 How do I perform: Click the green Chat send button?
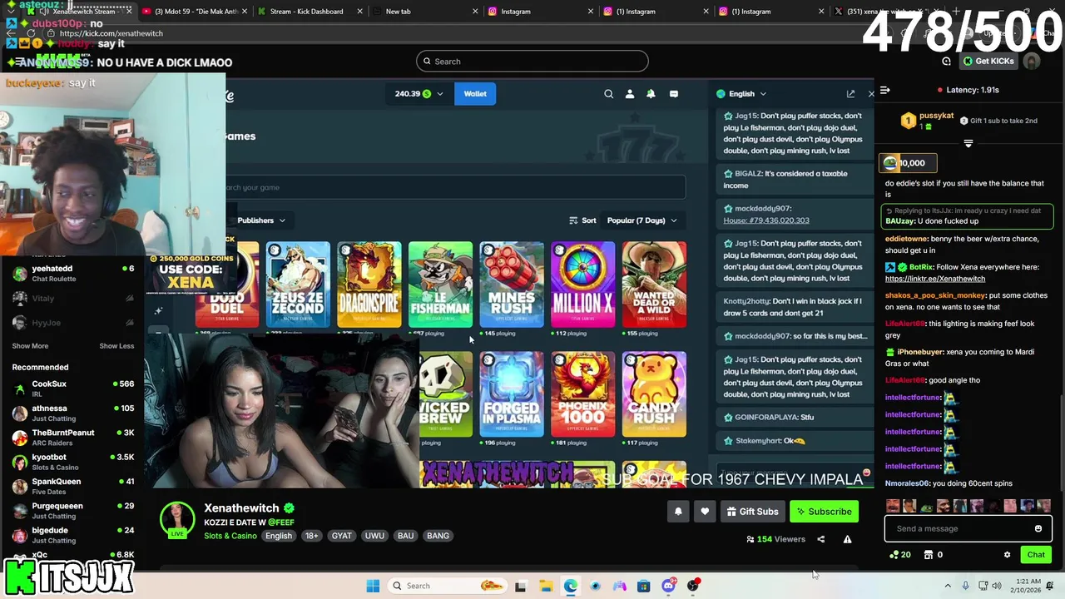tap(1036, 555)
